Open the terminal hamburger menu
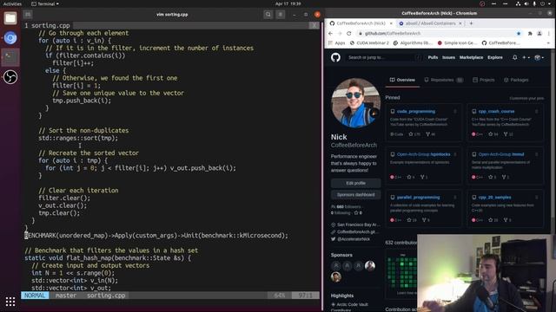556x312 pixels. [x=280, y=15]
